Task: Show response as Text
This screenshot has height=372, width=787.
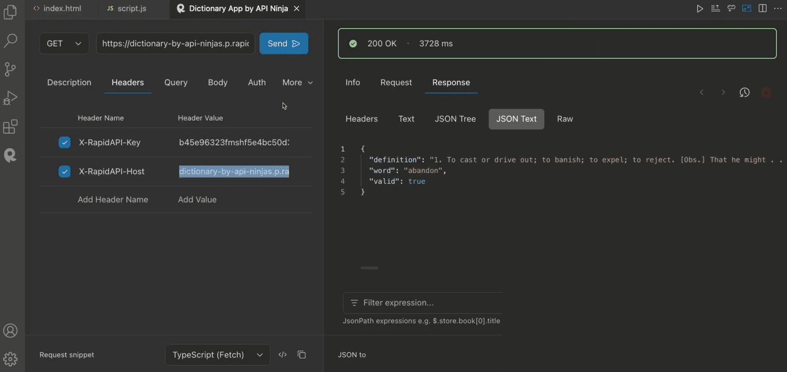Action: [x=406, y=119]
